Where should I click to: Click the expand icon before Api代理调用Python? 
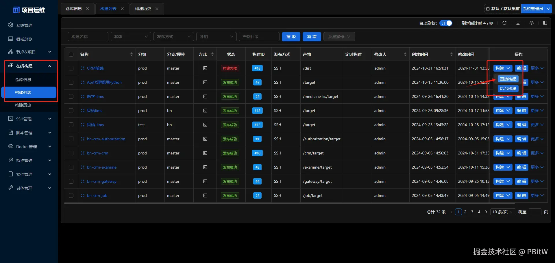(x=83, y=82)
